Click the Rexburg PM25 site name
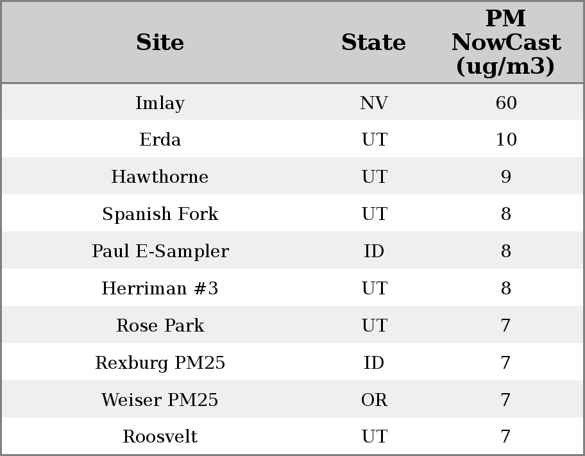585x456 pixels. [x=160, y=363]
